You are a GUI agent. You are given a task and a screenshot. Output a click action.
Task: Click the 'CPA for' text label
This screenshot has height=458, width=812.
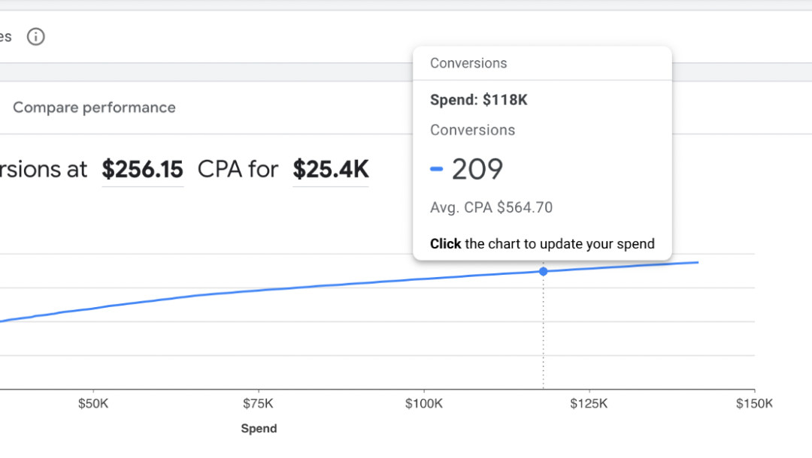tap(238, 170)
